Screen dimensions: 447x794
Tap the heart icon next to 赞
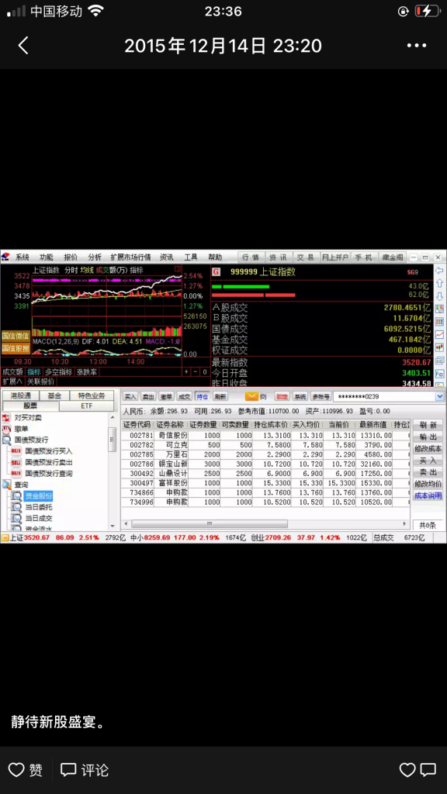(x=16, y=770)
